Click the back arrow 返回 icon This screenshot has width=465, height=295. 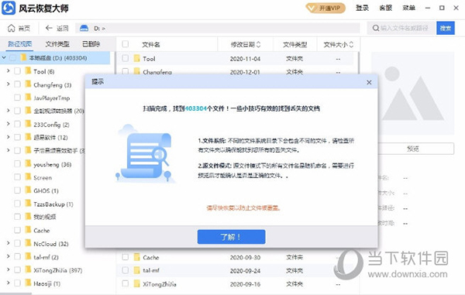point(49,28)
